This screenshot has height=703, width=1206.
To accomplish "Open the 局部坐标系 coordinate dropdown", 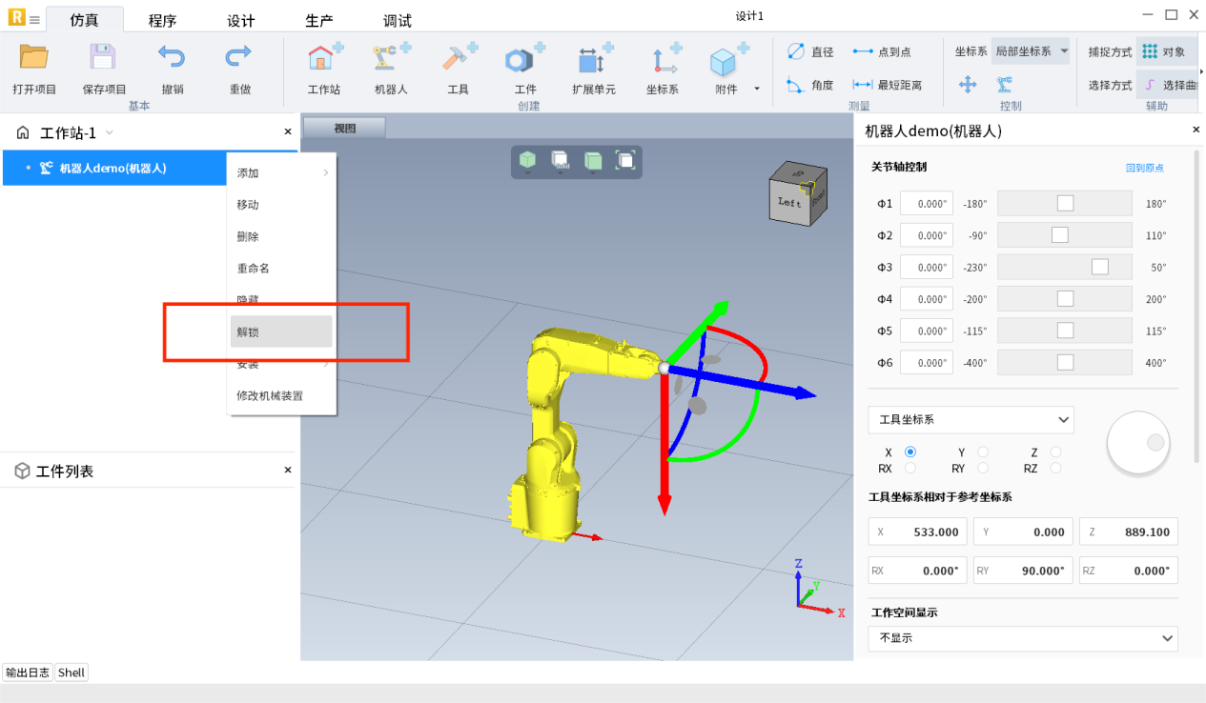I will coord(1032,51).
